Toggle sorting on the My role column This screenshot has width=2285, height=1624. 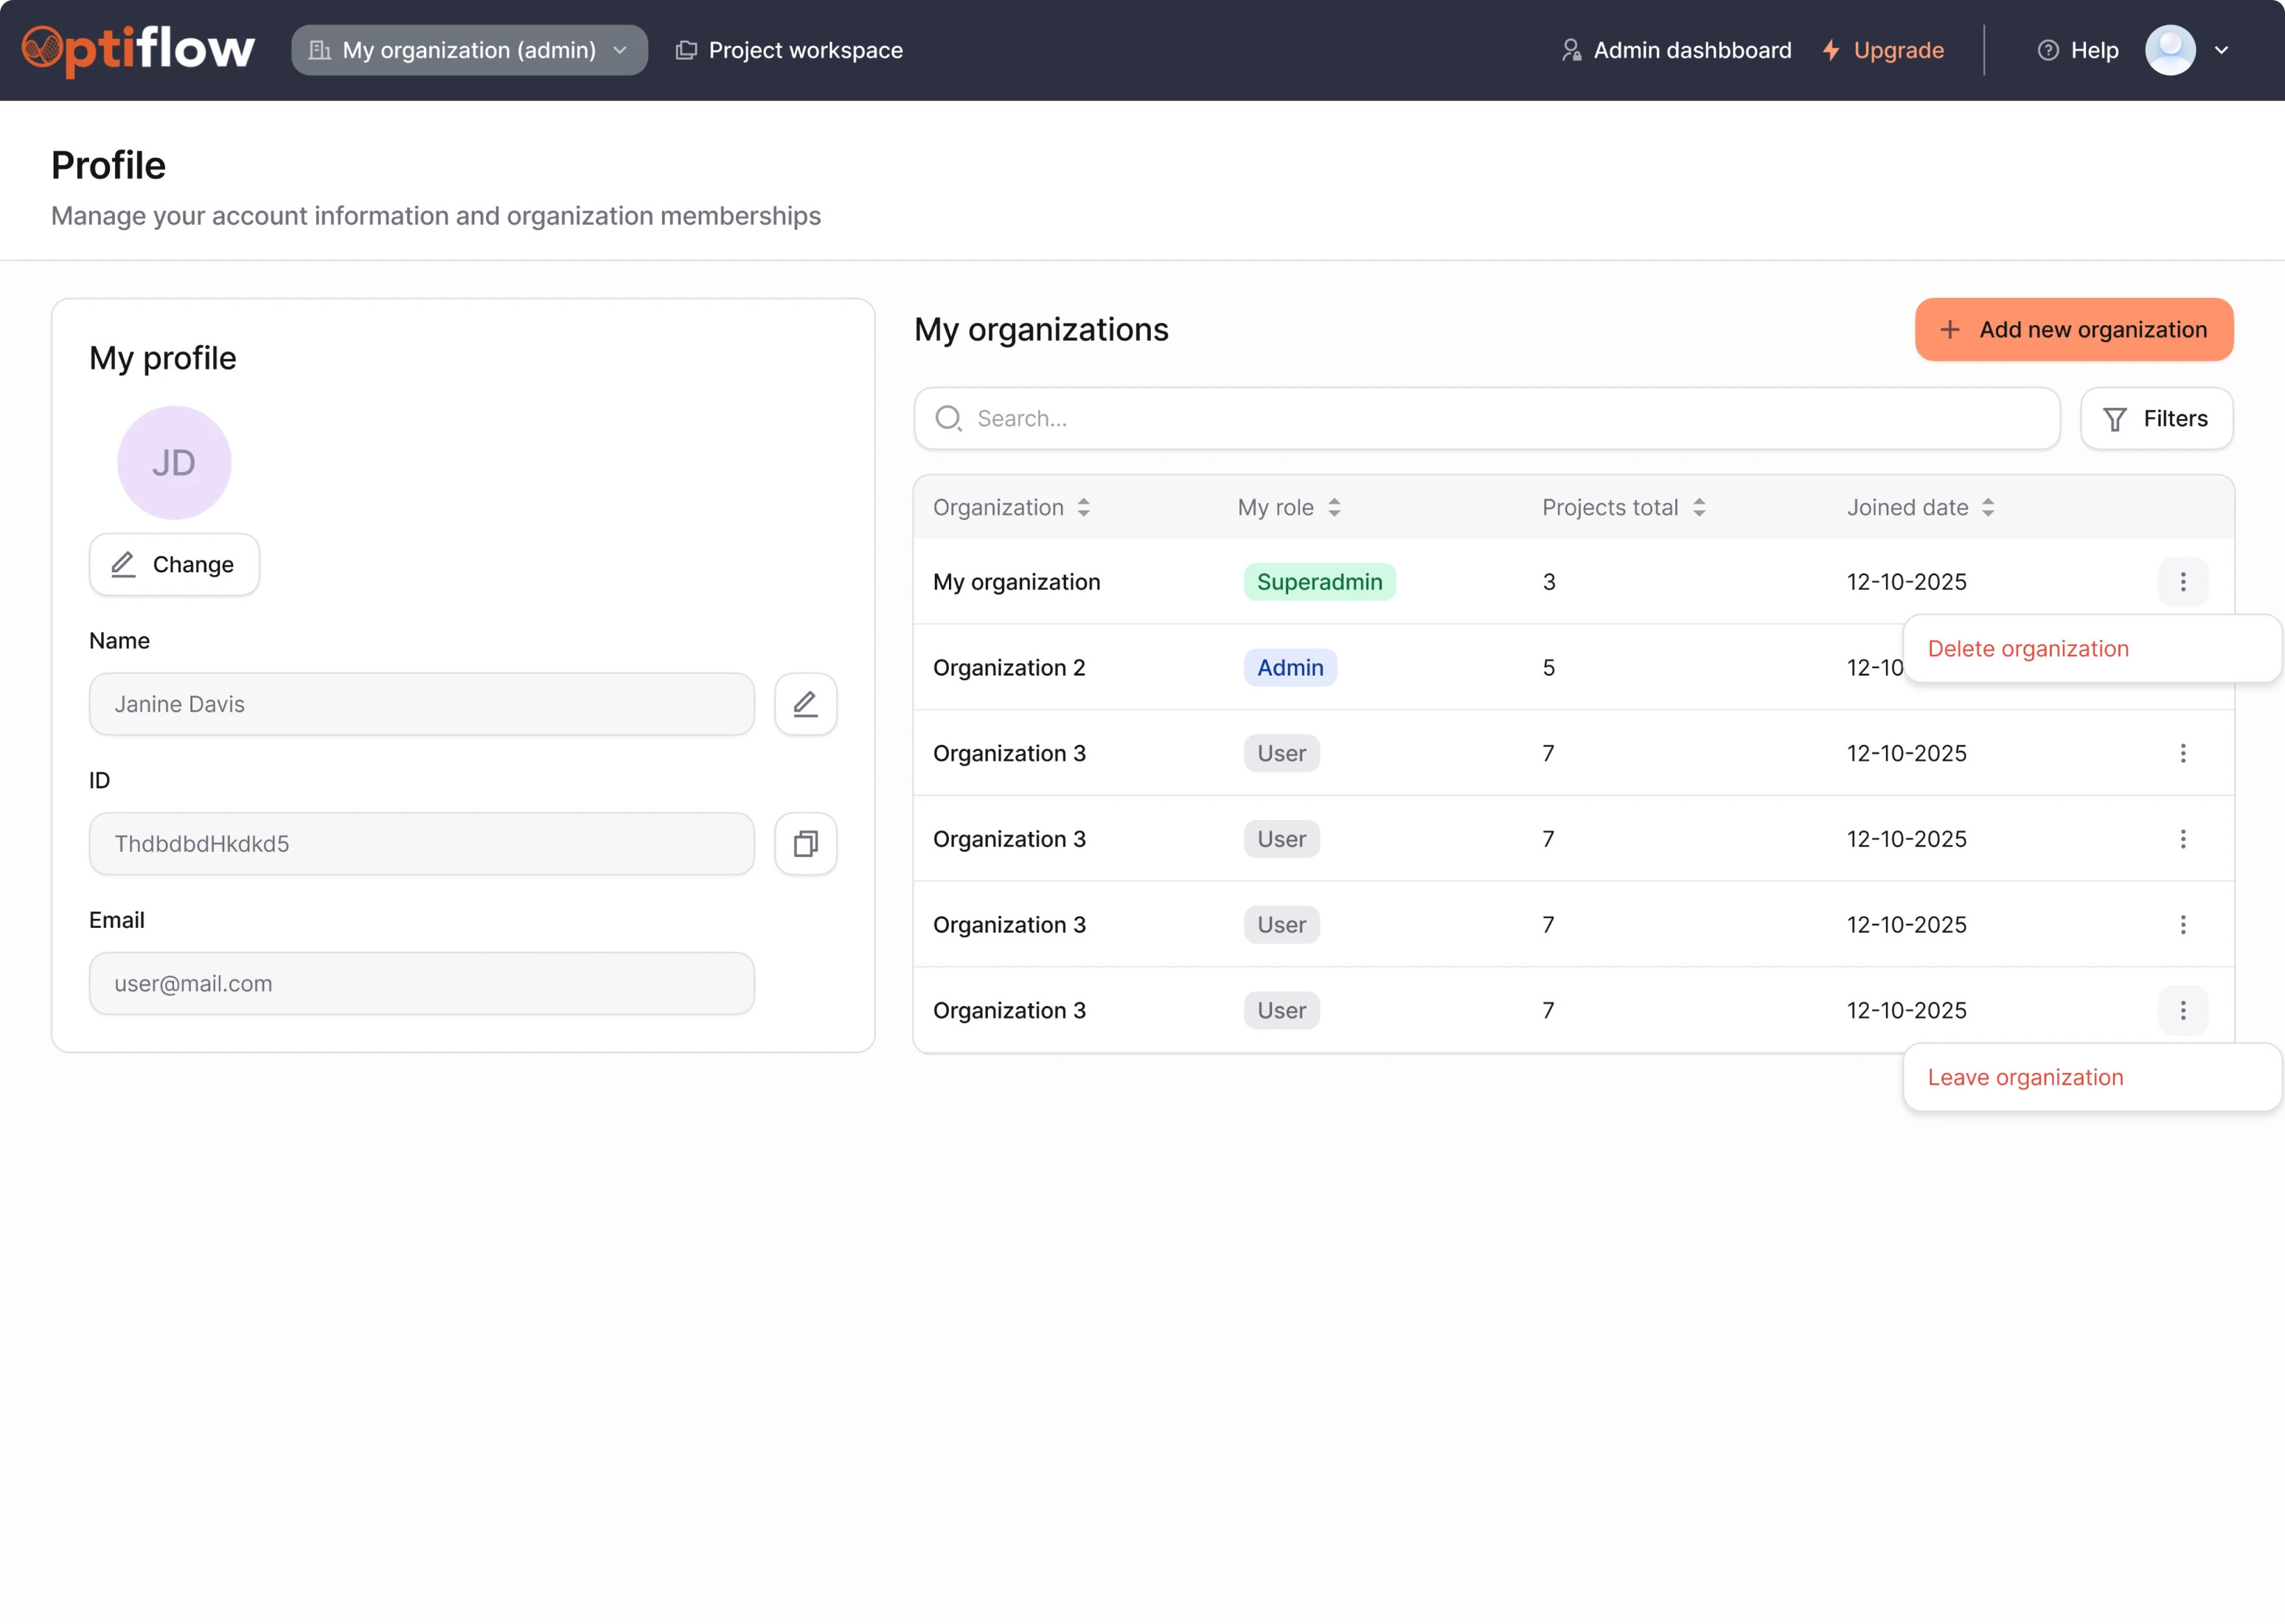[x=1335, y=507]
